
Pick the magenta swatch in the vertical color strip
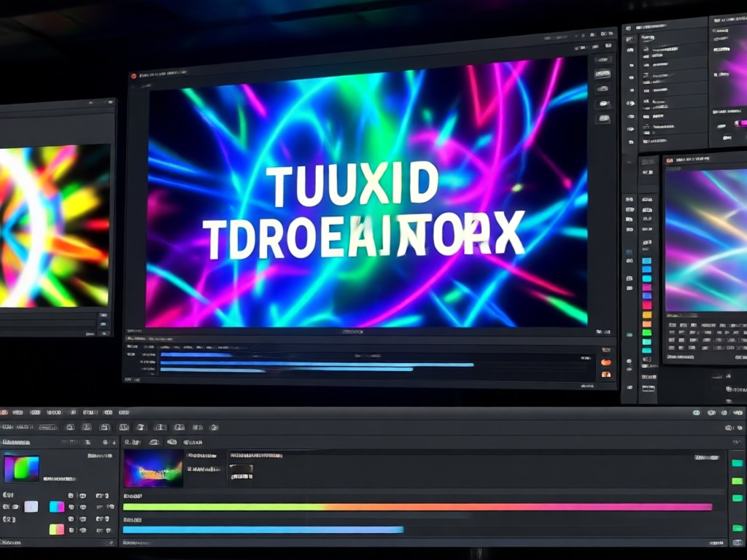[647, 287]
